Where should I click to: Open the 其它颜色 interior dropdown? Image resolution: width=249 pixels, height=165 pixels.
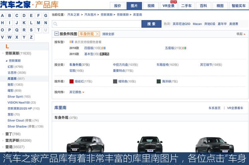(77, 92)
